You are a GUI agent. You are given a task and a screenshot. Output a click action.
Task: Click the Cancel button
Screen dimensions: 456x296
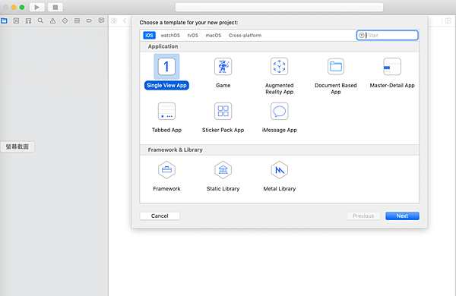pyautogui.click(x=160, y=216)
